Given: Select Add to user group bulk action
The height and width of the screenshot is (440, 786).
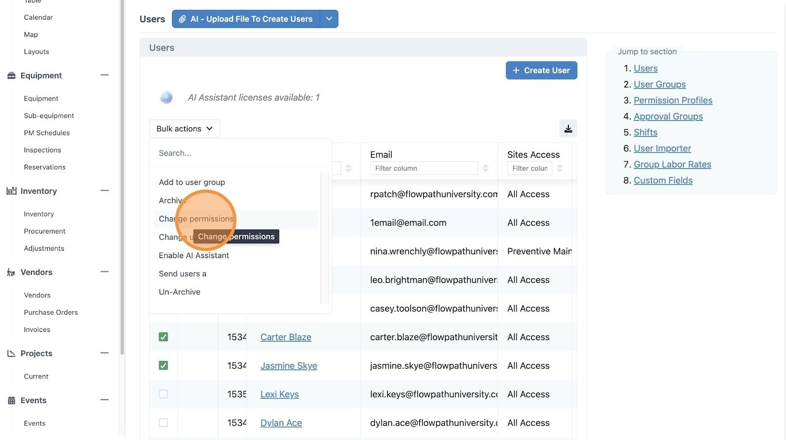Looking at the screenshot, I should [x=236, y=182].
